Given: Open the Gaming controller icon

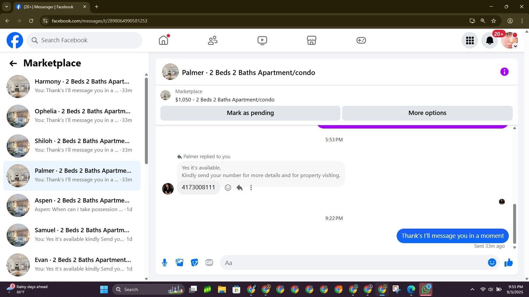Looking at the screenshot, I should coord(361,40).
